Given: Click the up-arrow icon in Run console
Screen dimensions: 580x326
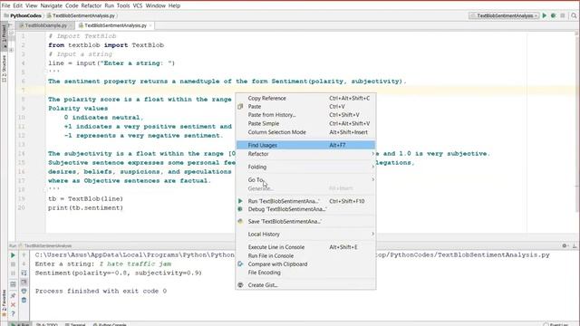Looking at the screenshot, I should point(24,255).
